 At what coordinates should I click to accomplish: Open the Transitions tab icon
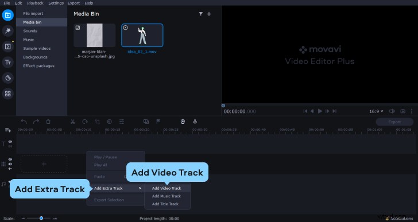pyautogui.click(x=7, y=46)
